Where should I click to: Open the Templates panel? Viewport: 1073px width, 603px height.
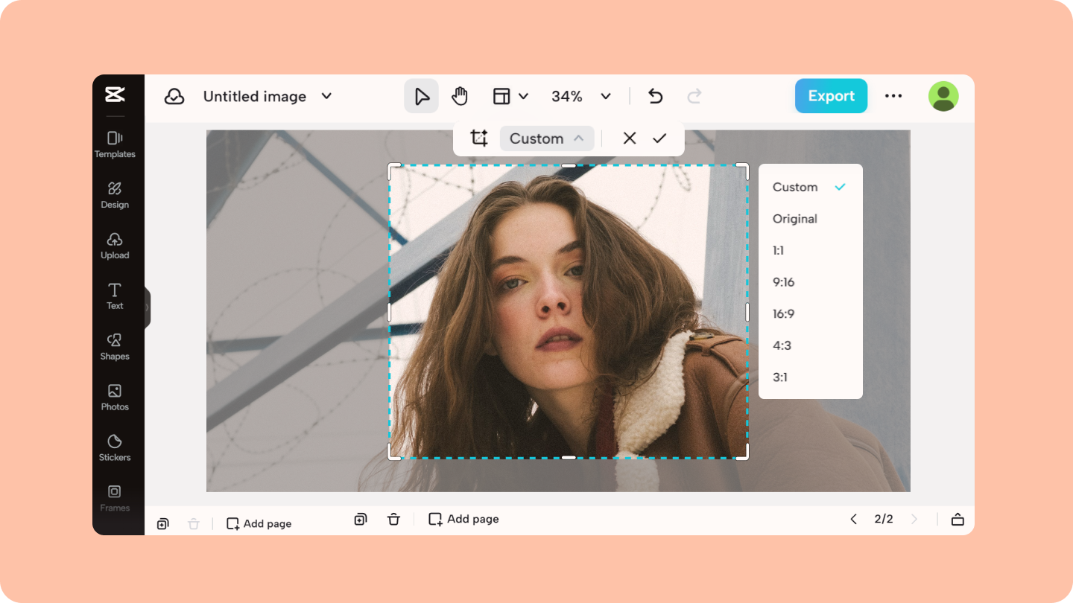pos(115,144)
